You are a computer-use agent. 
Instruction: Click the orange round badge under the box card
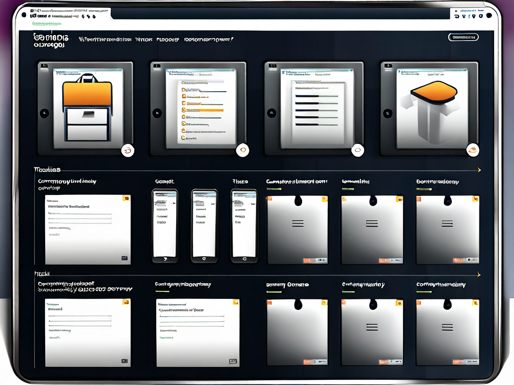472,149
